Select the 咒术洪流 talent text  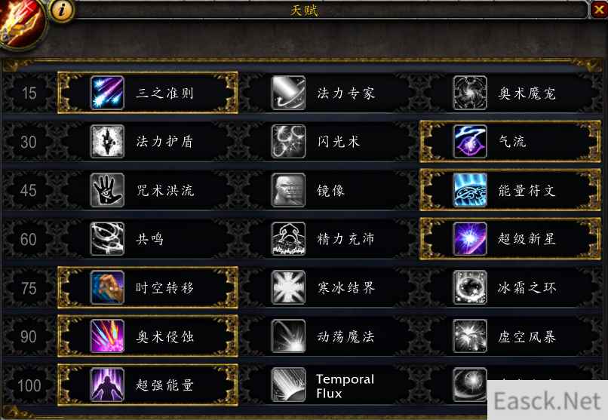pos(164,191)
